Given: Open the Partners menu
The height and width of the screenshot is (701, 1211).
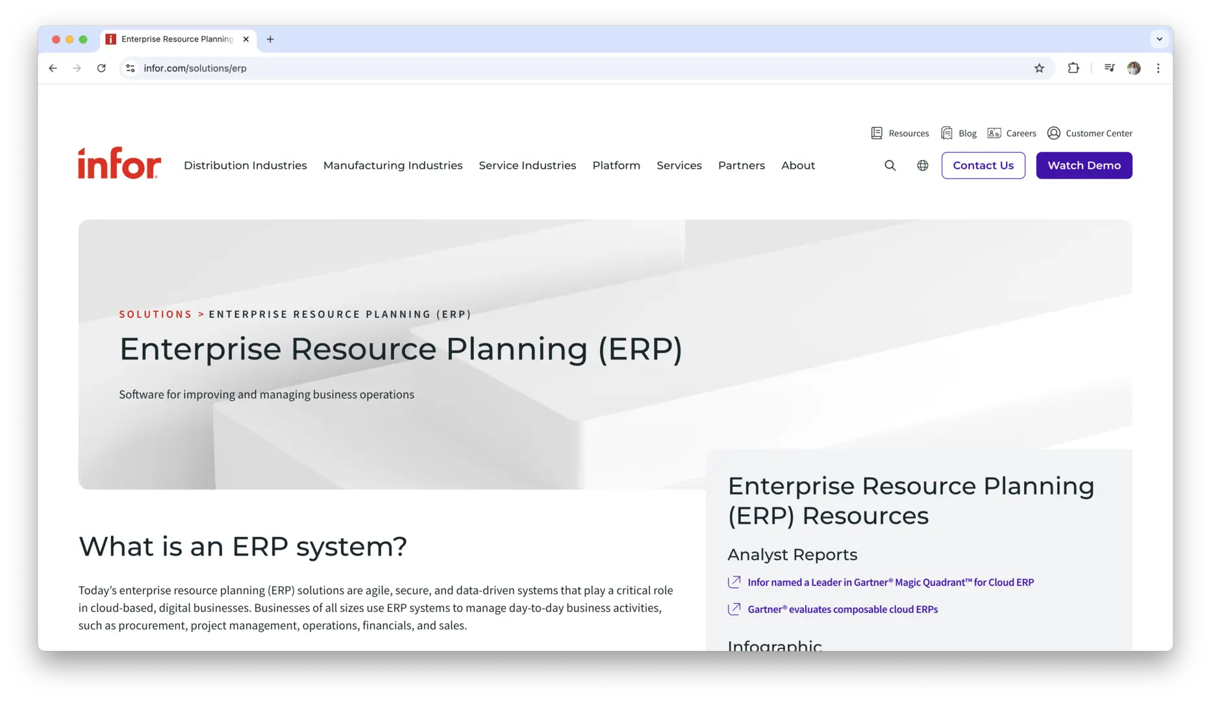Looking at the screenshot, I should (742, 166).
